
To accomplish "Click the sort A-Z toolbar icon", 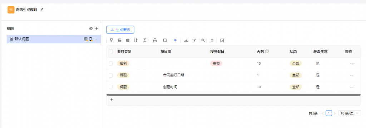I will (136, 40).
